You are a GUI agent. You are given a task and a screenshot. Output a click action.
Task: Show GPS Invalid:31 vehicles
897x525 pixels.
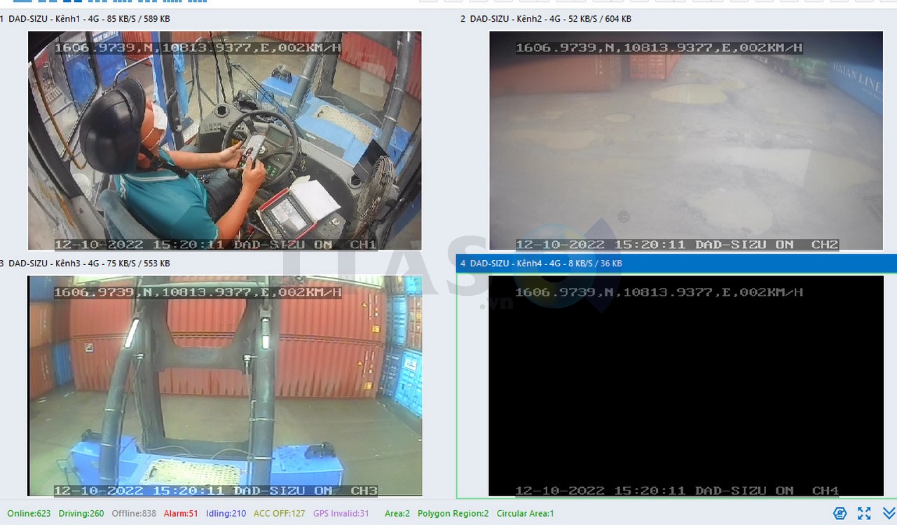341,514
